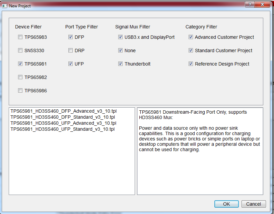
Task: Dismiss dialog with Cancel button
Action: (x=254, y=204)
